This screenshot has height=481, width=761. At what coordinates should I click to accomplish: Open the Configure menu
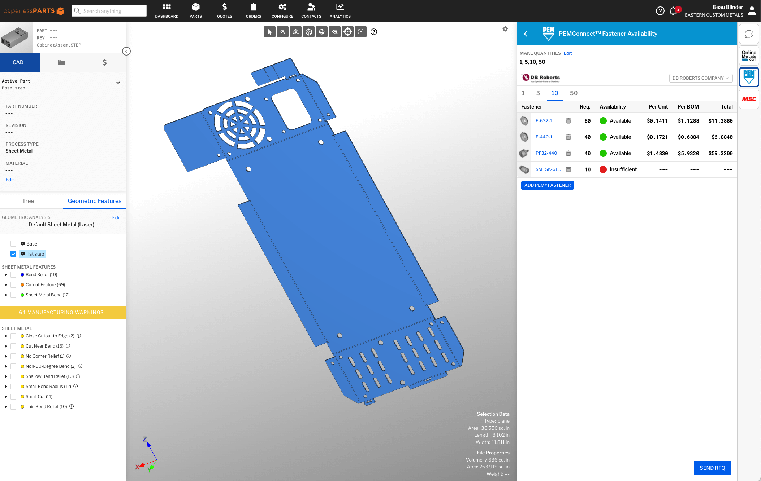pos(282,11)
